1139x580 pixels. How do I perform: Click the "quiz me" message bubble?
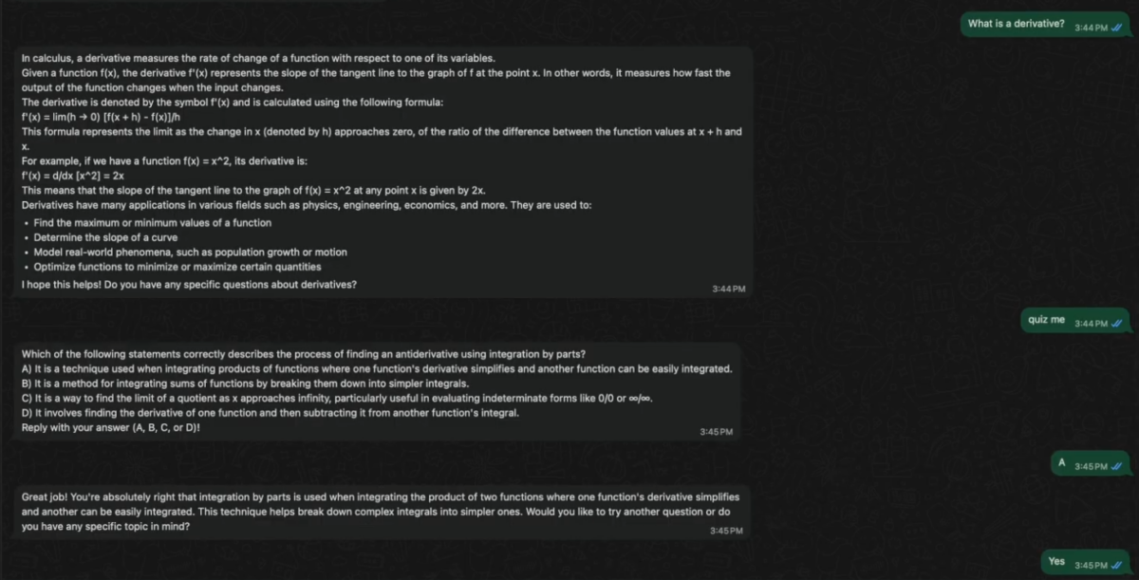(1046, 320)
